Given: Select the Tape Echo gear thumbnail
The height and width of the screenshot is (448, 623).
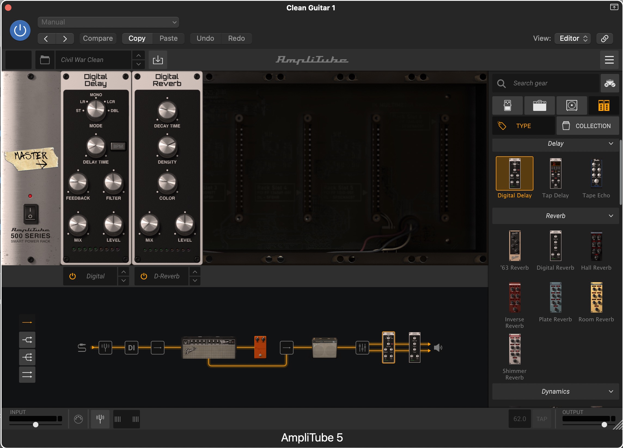Looking at the screenshot, I should click(x=596, y=173).
